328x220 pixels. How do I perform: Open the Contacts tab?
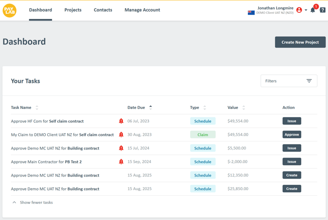103,10
